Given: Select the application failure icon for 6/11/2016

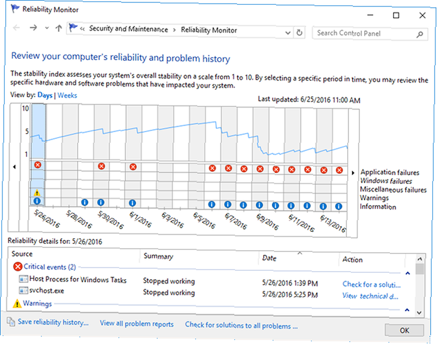Looking at the screenshot, I should [x=291, y=169].
